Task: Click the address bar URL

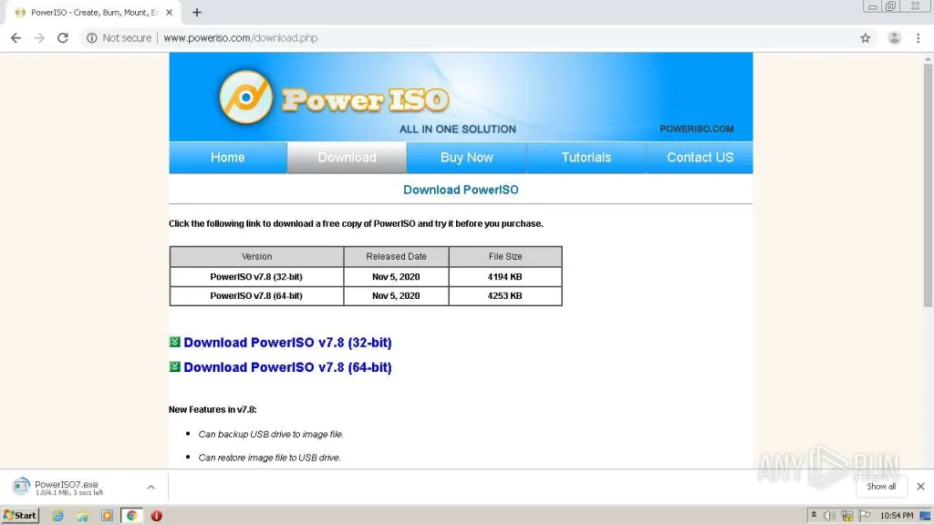Action: [240, 38]
